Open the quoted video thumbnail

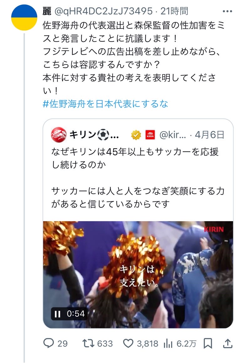pos(138,275)
